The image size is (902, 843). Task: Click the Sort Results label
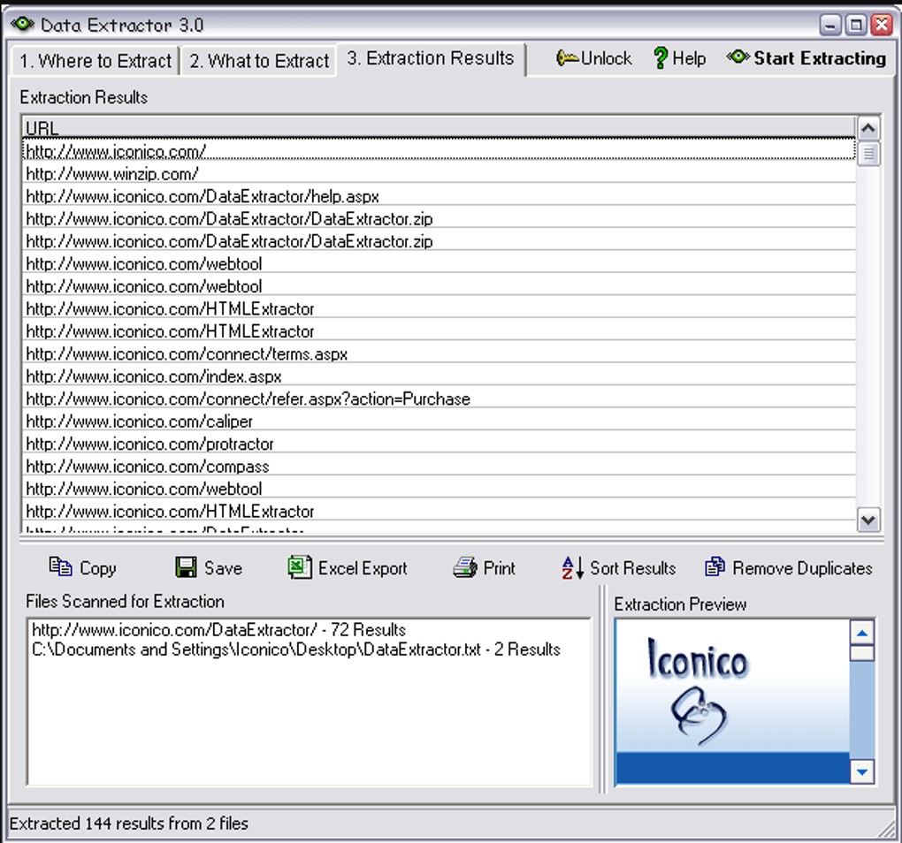(633, 568)
